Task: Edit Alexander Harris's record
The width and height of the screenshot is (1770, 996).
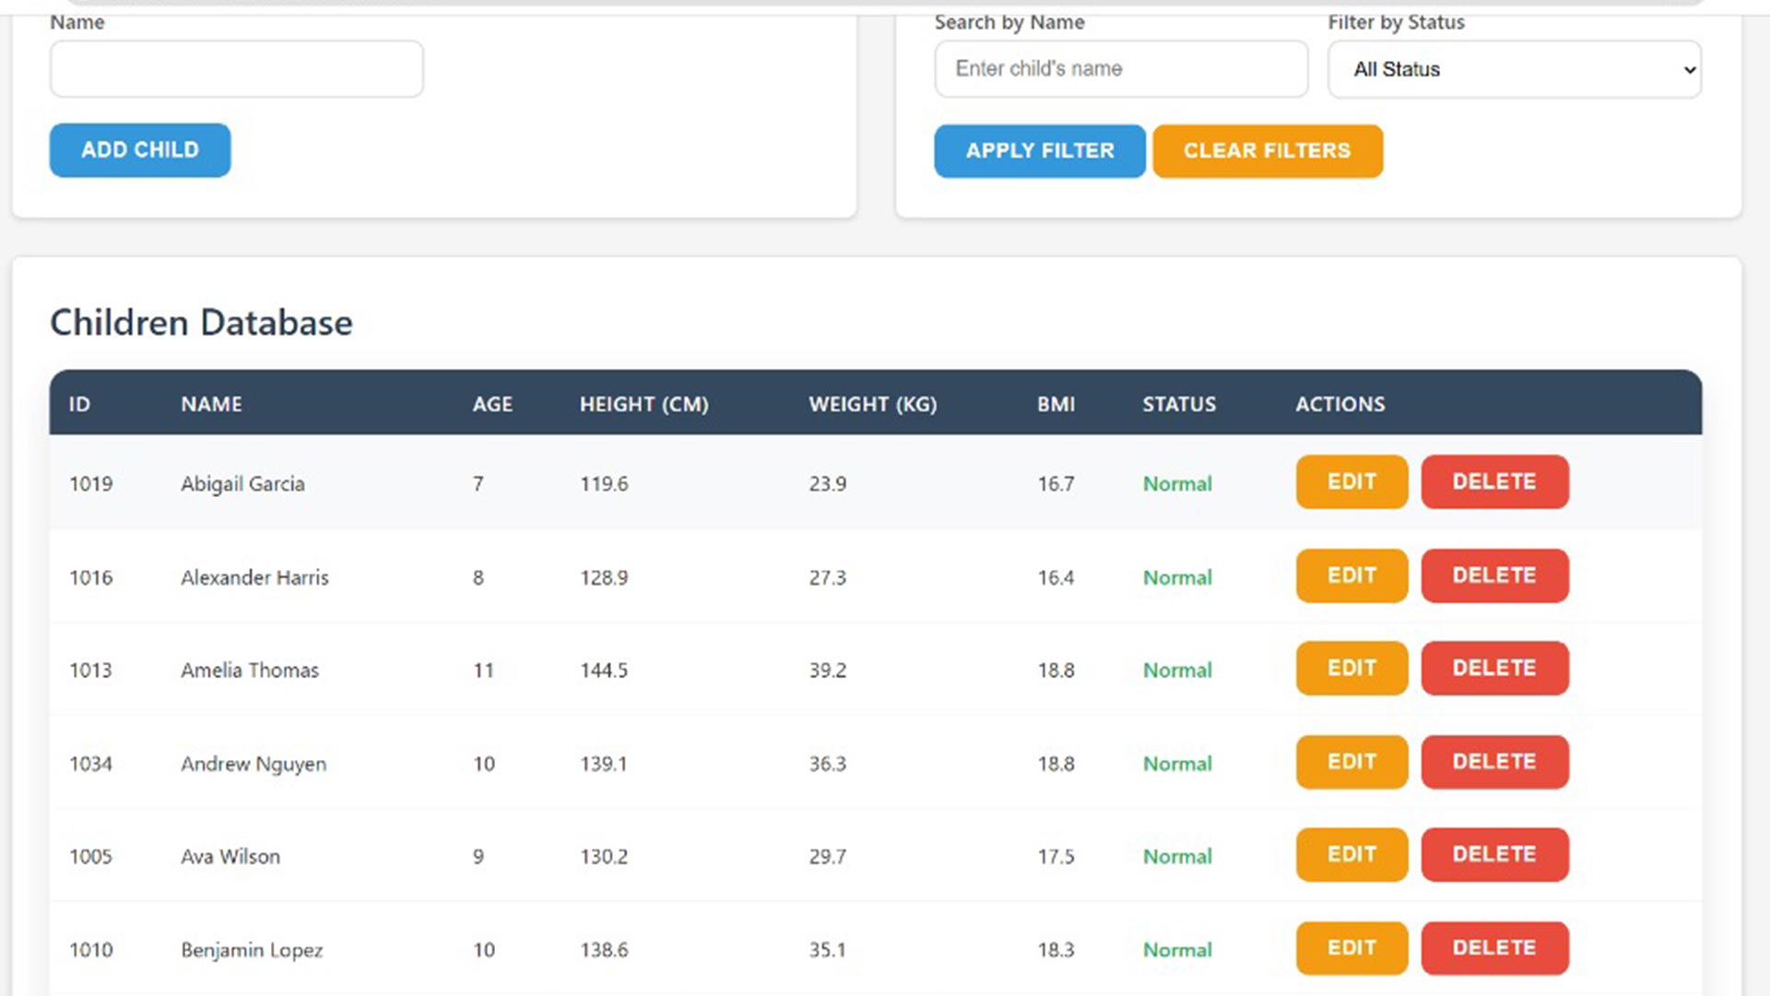Action: [1351, 575]
